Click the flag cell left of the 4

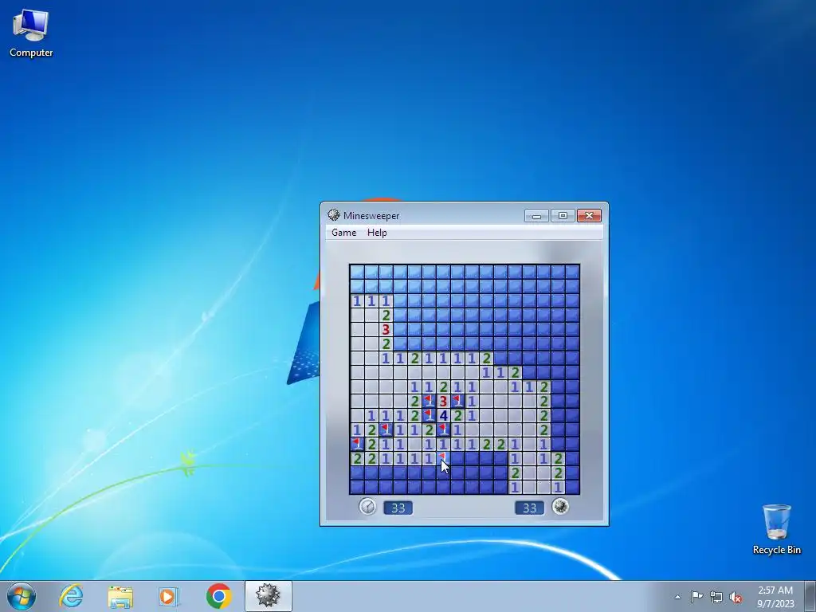click(x=429, y=415)
